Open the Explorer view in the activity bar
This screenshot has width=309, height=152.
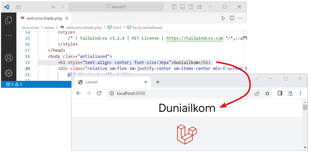tap(9, 20)
